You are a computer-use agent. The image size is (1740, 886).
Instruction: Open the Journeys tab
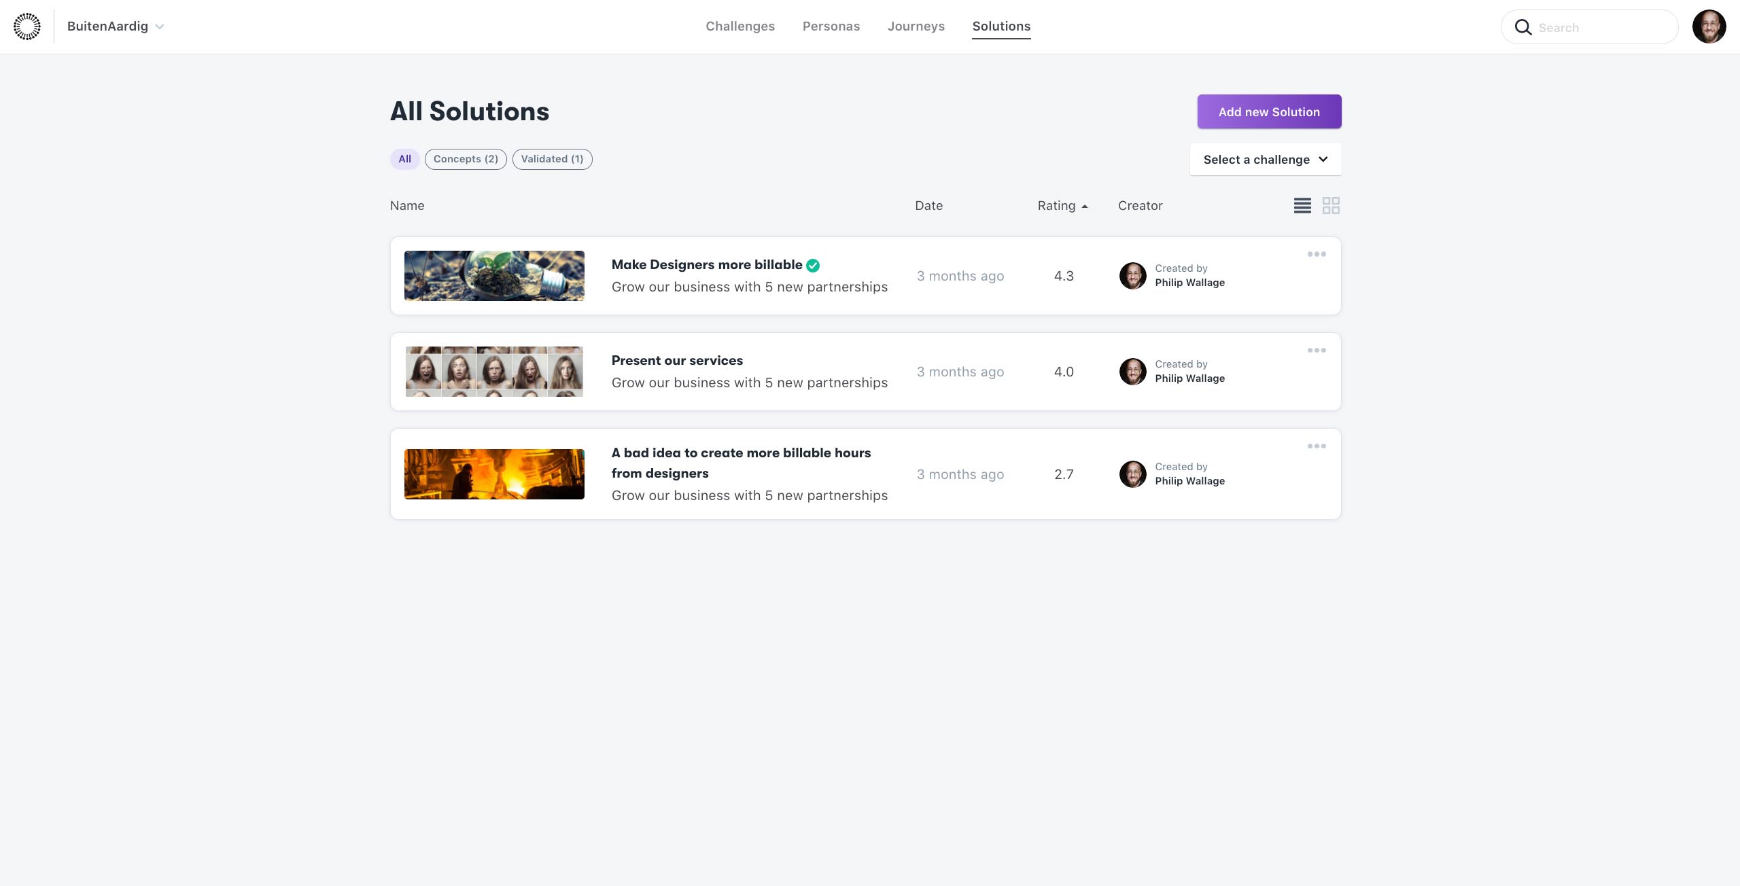(916, 26)
